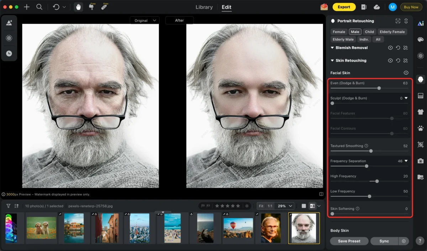The height and width of the screenshot is (251, 427).
Task: Collapse the Skin Retouching section
Action: click(x=332, y=61)
